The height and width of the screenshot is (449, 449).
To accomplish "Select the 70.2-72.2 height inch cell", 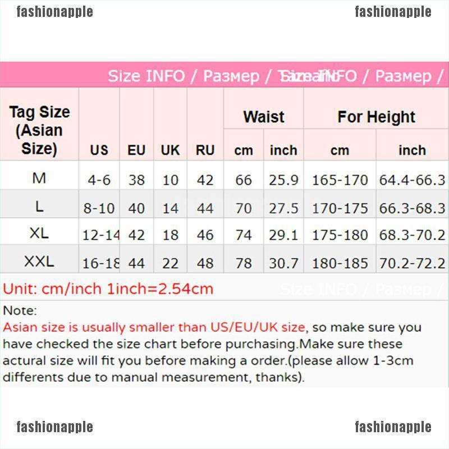I will tap(412, 263).
